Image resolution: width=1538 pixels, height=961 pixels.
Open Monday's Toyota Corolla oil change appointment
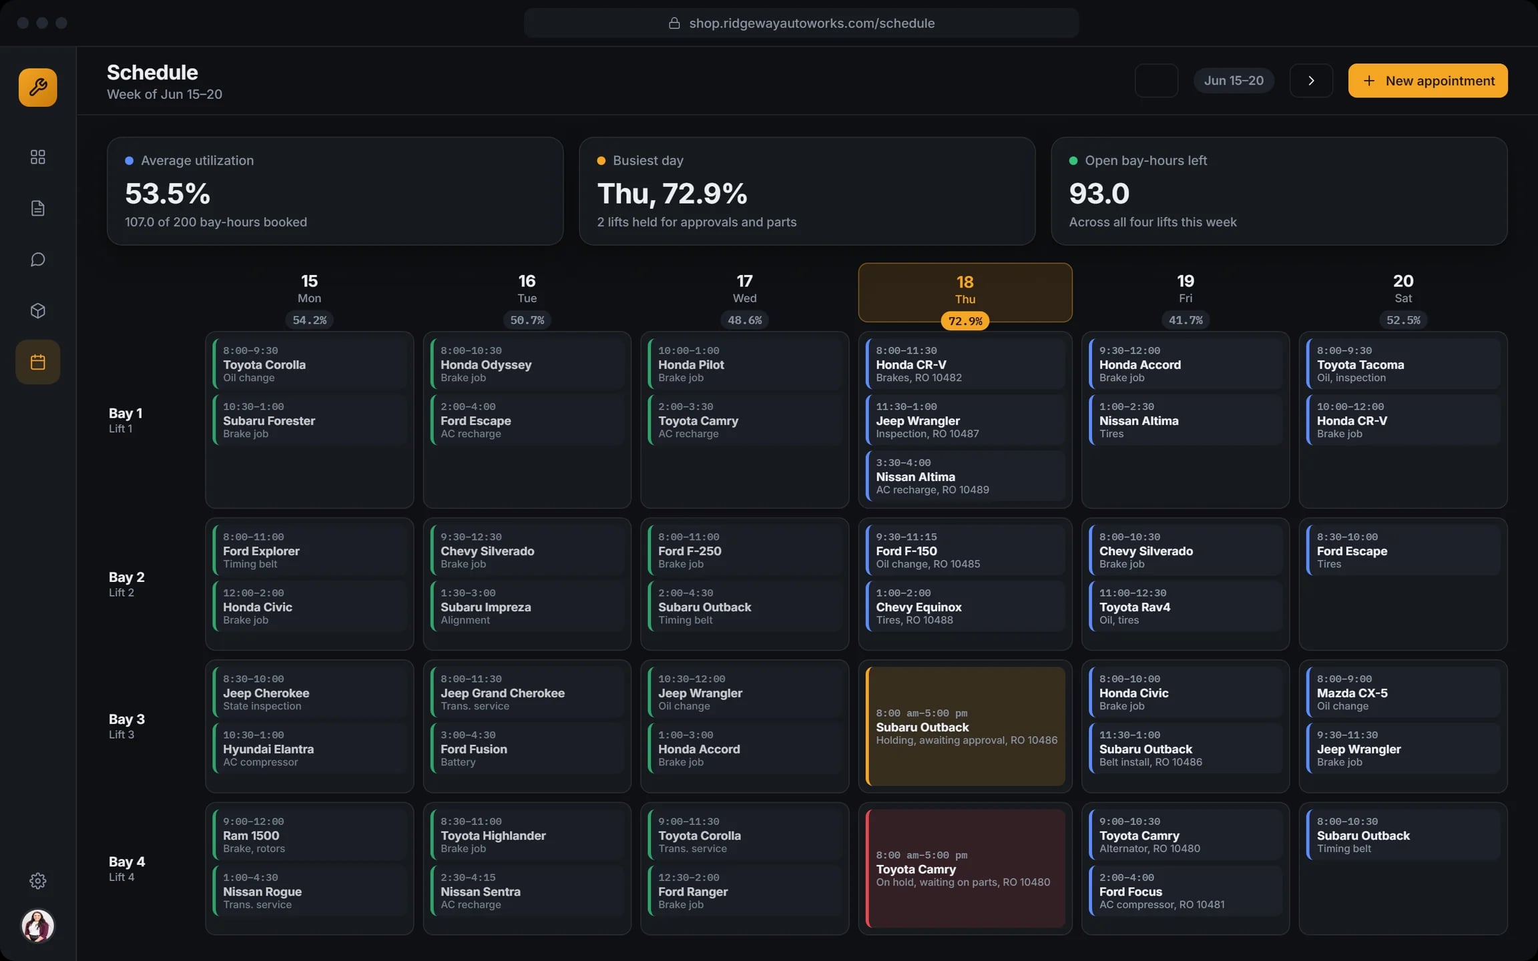[x=310, y=364]
